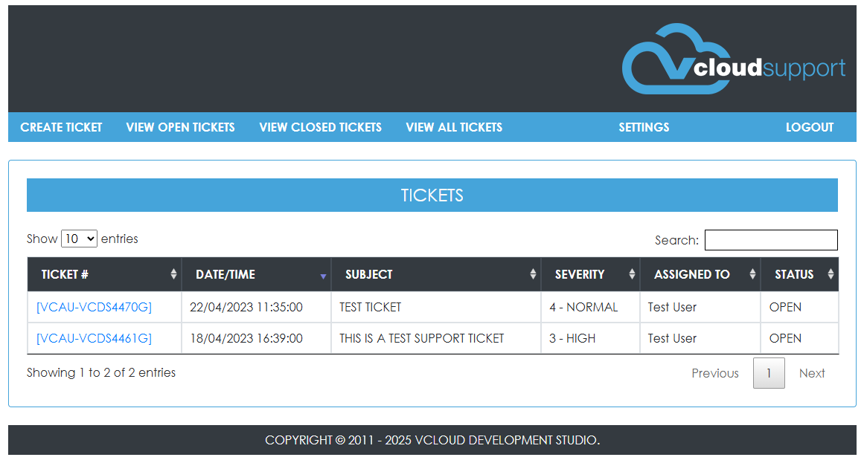The height and width of the screenshot is (463, 864).
Task: Sort by Date/Time column arrow
Action: coord(323,275)
